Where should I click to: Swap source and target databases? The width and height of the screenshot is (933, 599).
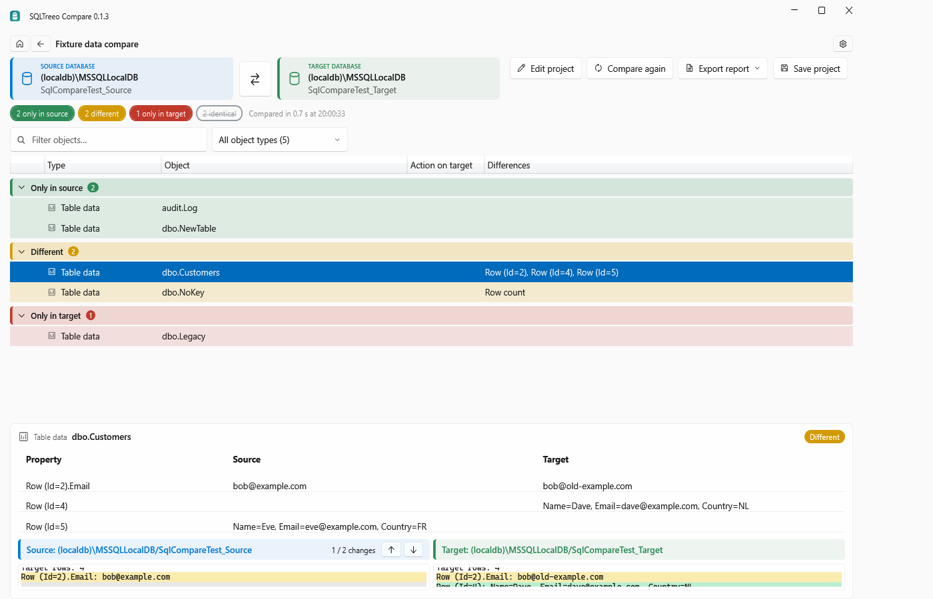[255, 79]
